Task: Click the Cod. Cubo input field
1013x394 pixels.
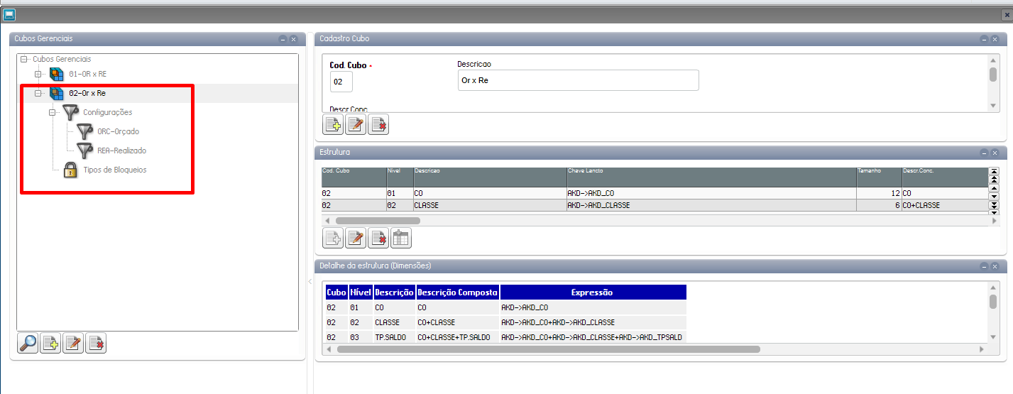Action: (x=341, y=82)
